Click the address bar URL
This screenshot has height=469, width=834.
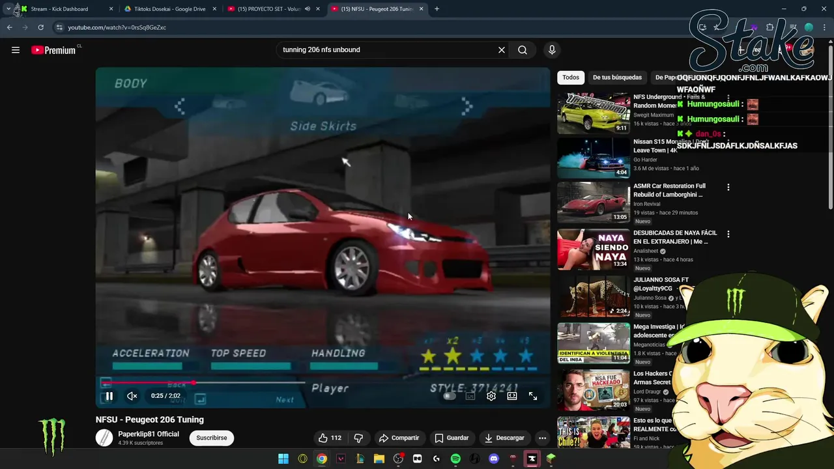coord(117,27)
